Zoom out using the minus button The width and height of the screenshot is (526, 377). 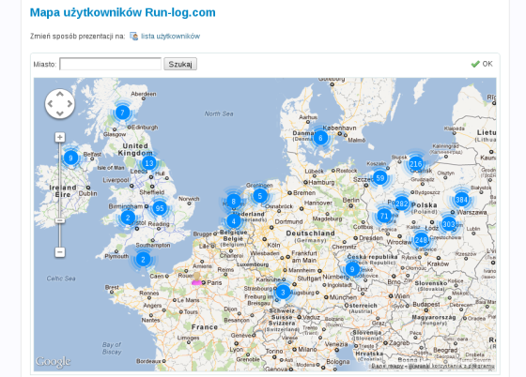pyautogui.click(x=60, y=251)
